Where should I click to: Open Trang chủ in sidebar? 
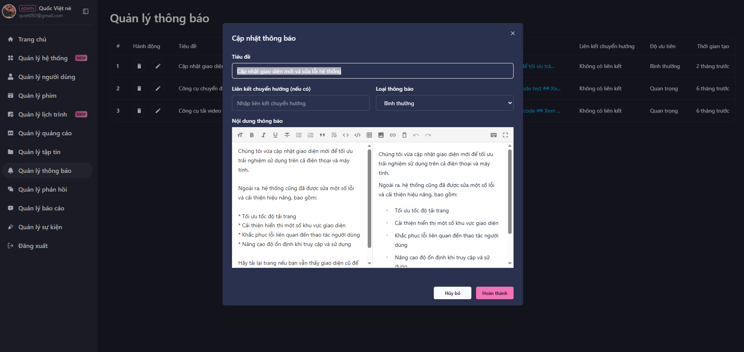(47, 39)
